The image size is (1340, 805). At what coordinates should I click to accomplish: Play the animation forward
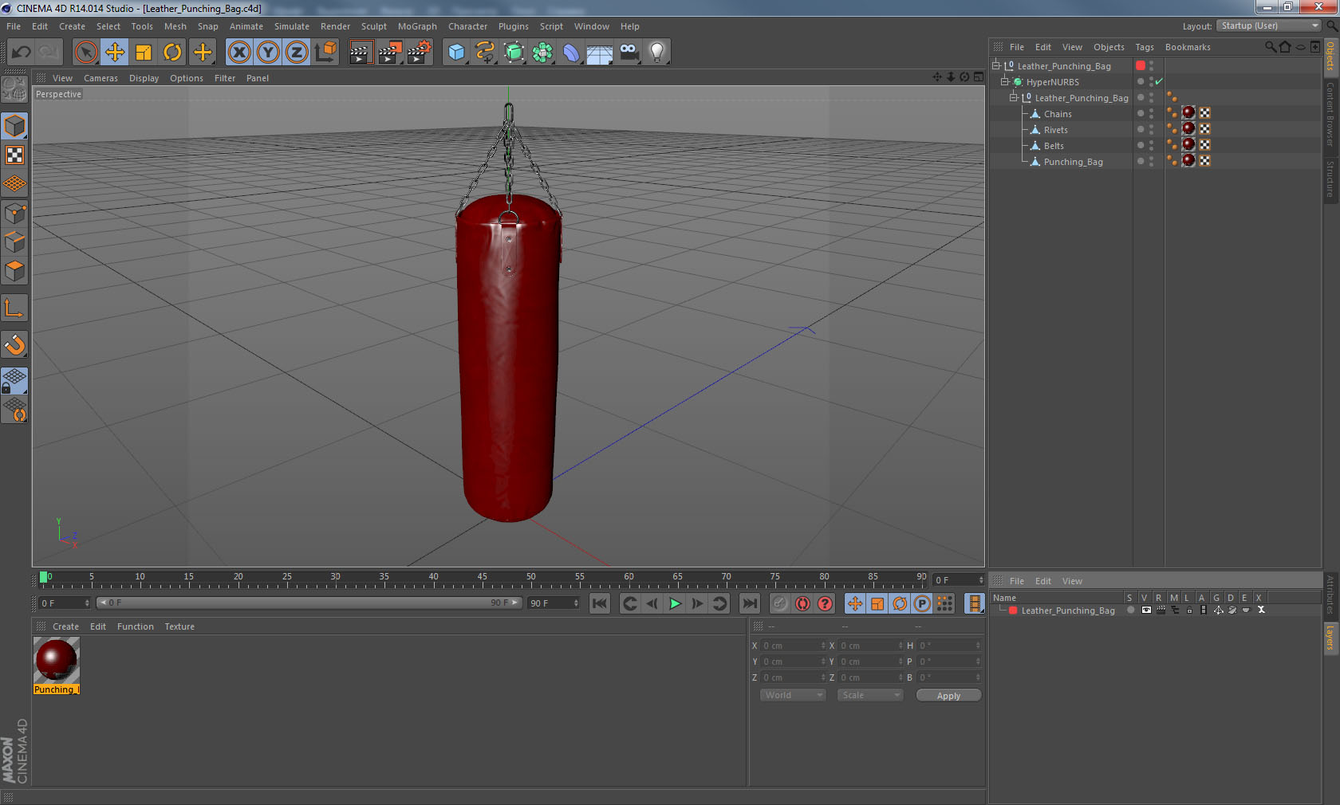675,603
